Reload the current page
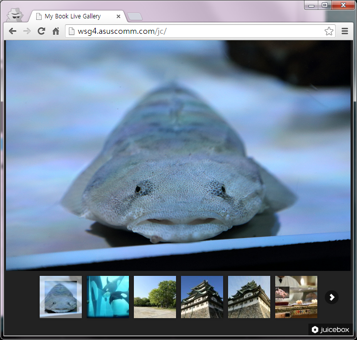357x340 pixels. pyautogui.click(x=41, y=31)
